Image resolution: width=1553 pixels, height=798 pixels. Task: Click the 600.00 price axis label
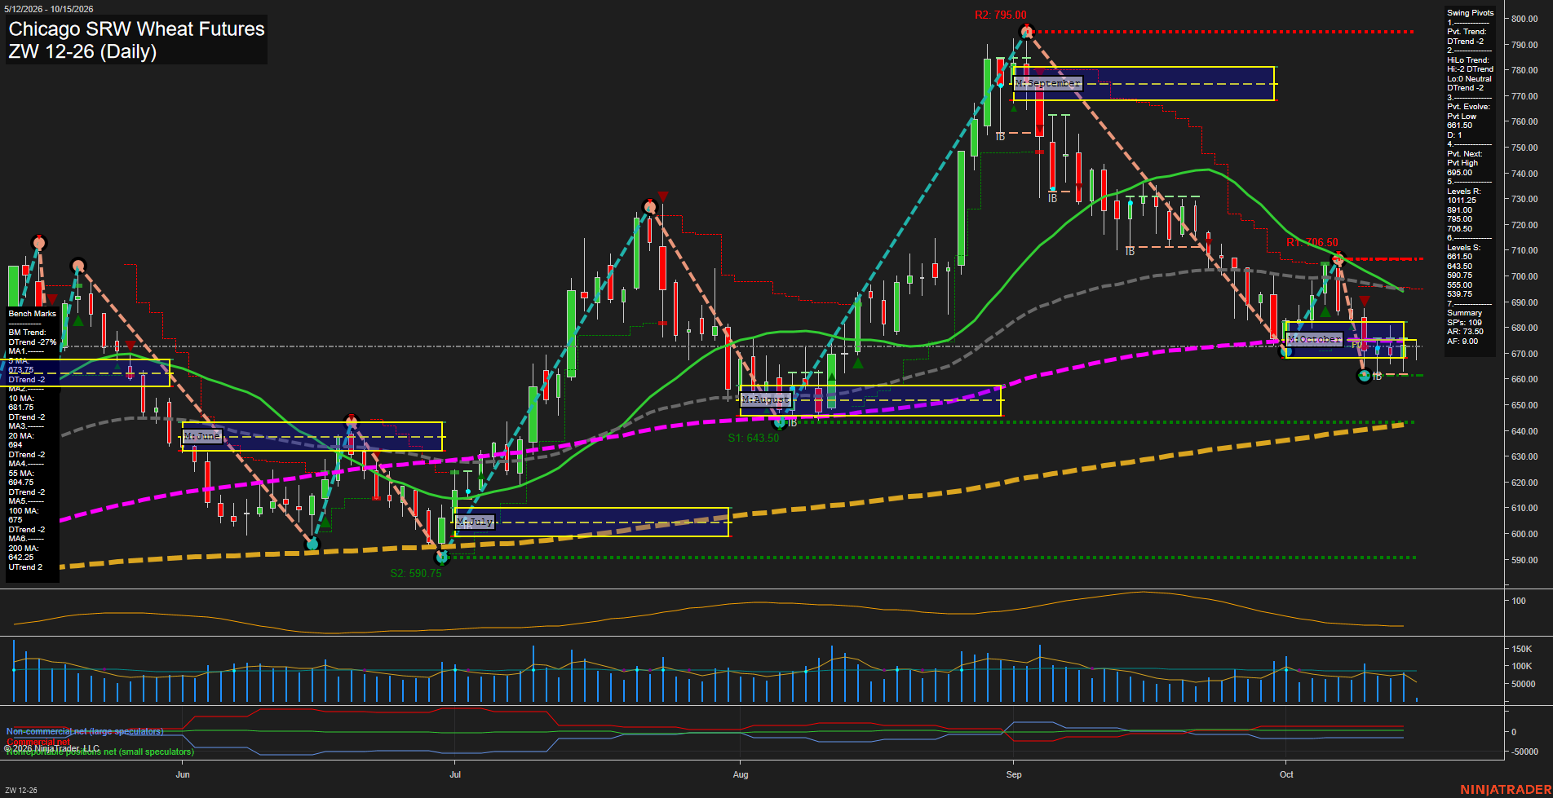pyautogui.click(x=1524, y=534)
